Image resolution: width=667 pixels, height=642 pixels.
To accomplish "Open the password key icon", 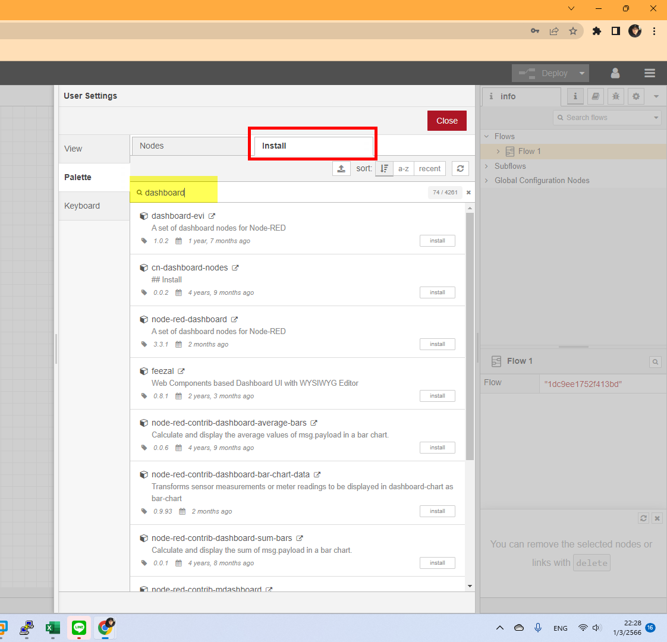I will click(x=534, y=31).
